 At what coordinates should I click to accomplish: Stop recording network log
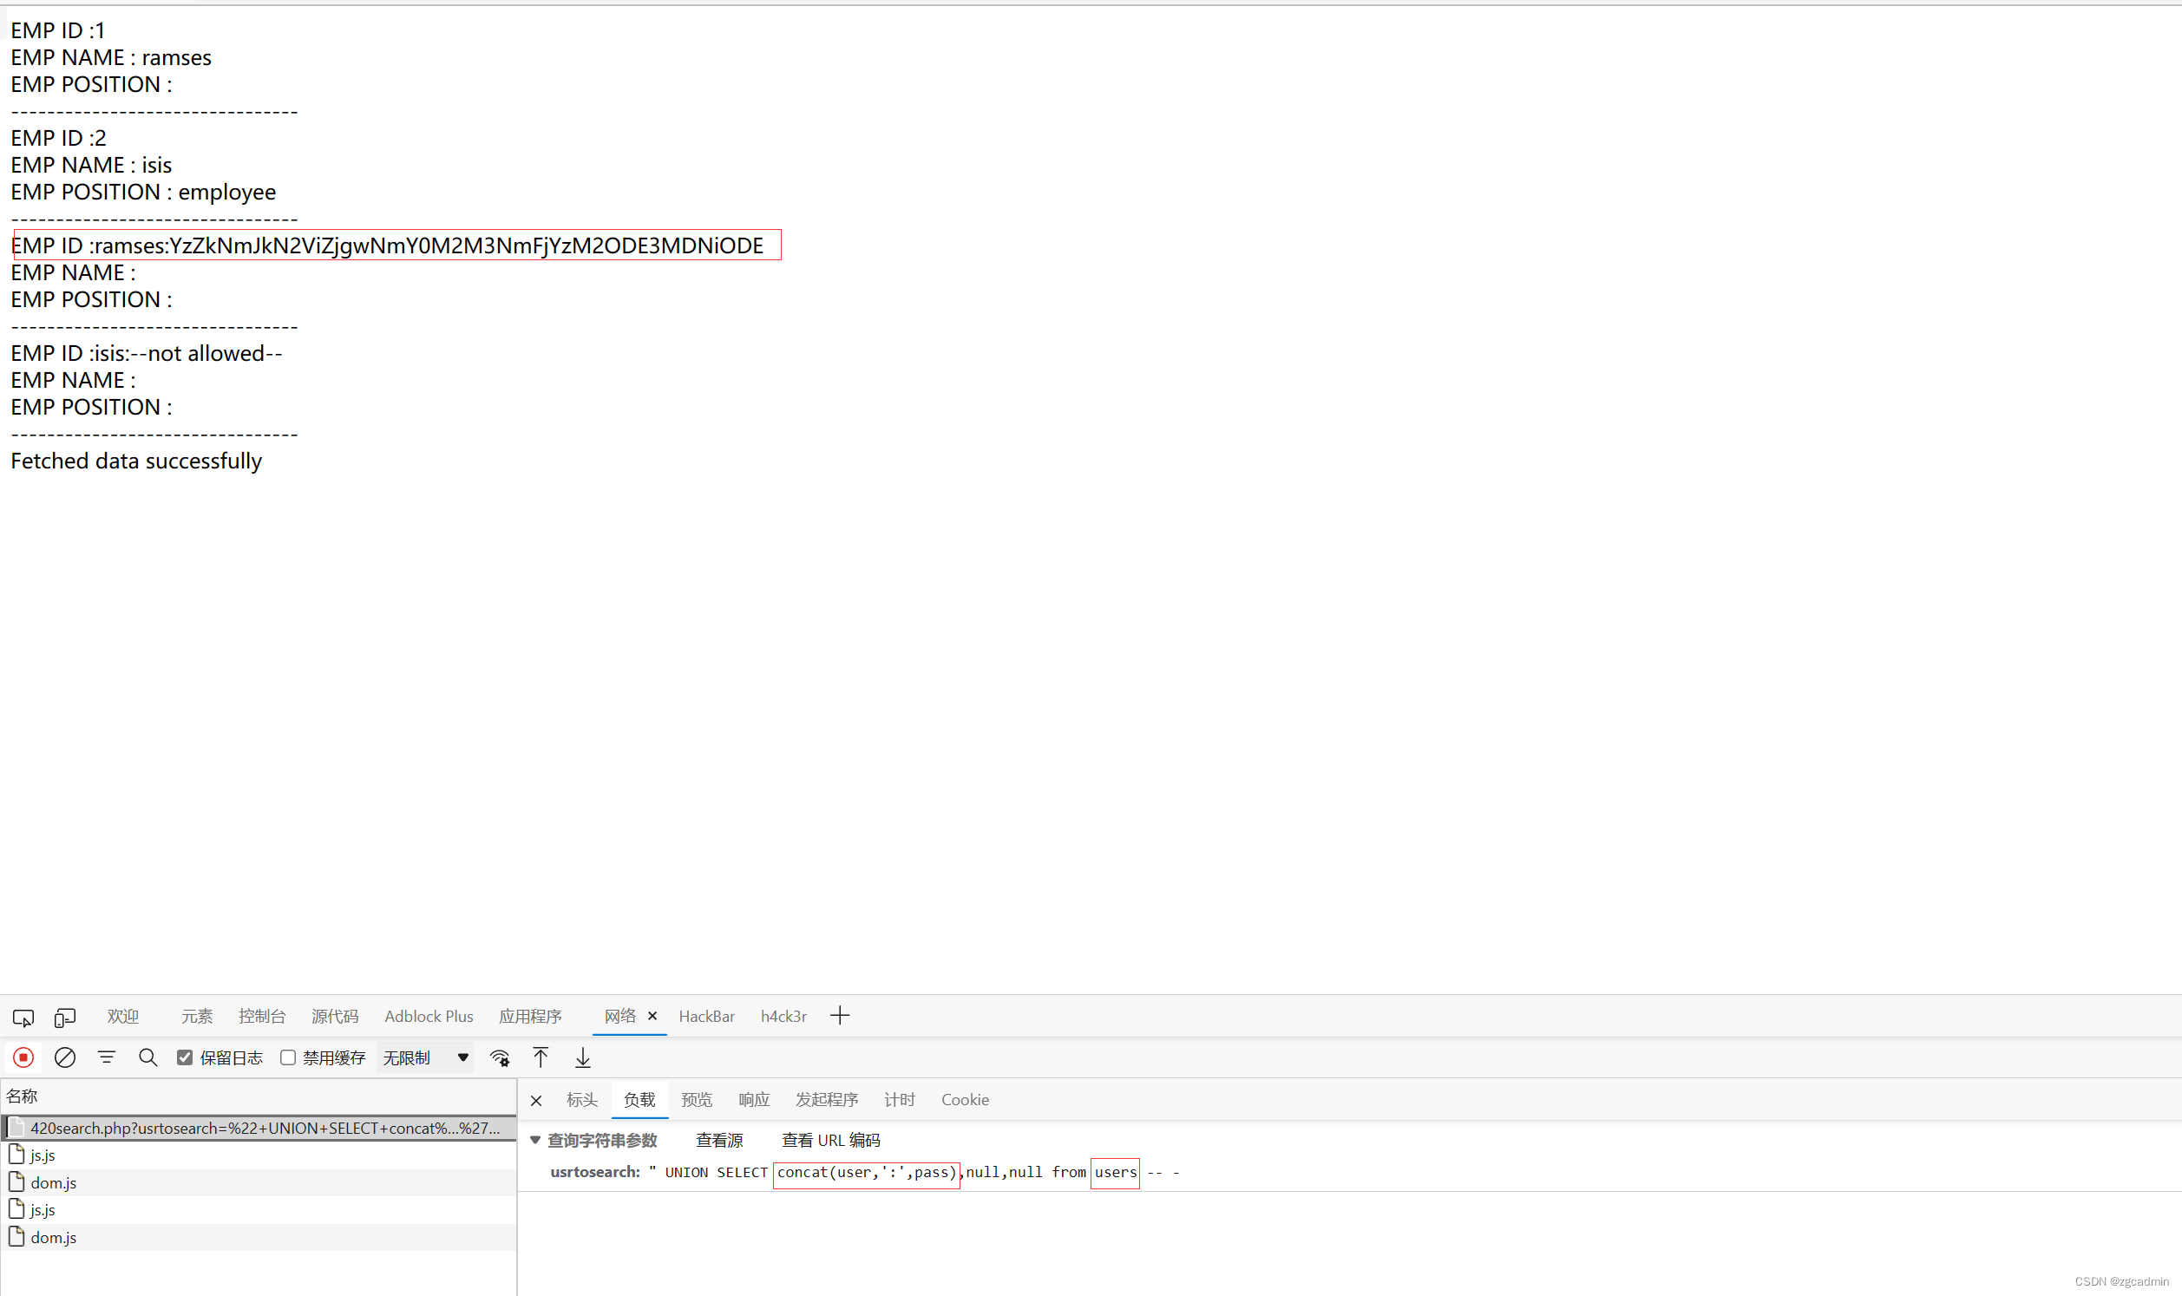pos(23,1057)
